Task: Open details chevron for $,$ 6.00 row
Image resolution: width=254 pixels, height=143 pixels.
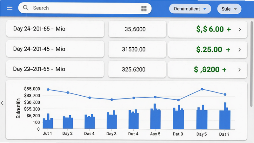Action: (x=240, y=30)
